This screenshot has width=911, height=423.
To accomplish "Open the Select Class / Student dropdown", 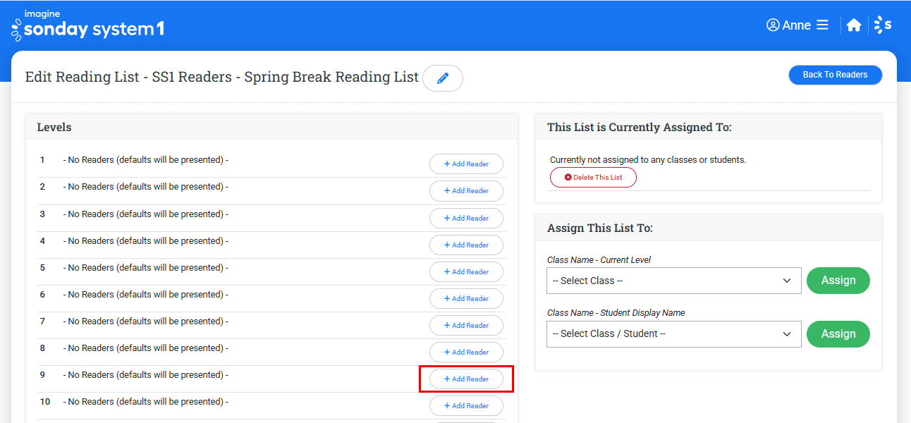I will (673, 333).
